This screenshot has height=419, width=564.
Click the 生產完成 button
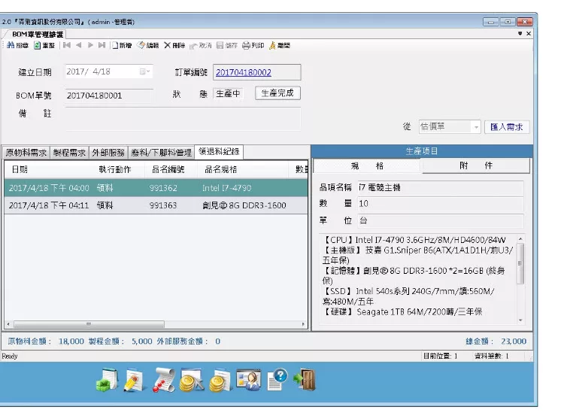pyautogui.click(x=277, y=93)
